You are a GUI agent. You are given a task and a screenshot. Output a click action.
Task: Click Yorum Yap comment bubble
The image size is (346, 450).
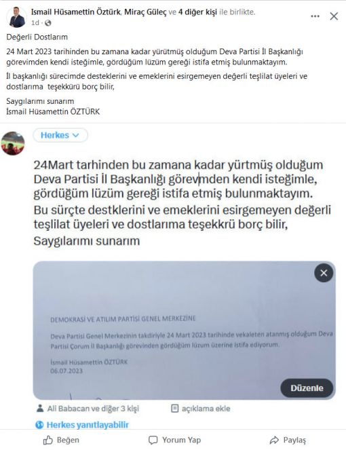tap(174, 440)
